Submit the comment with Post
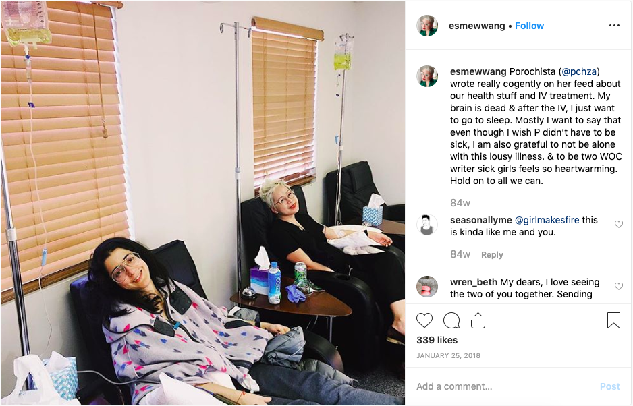Viewport: 633px width, 406px height. 609,386
